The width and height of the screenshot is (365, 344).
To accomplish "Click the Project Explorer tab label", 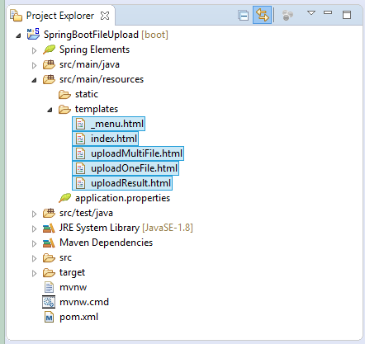I will (59, 16).
